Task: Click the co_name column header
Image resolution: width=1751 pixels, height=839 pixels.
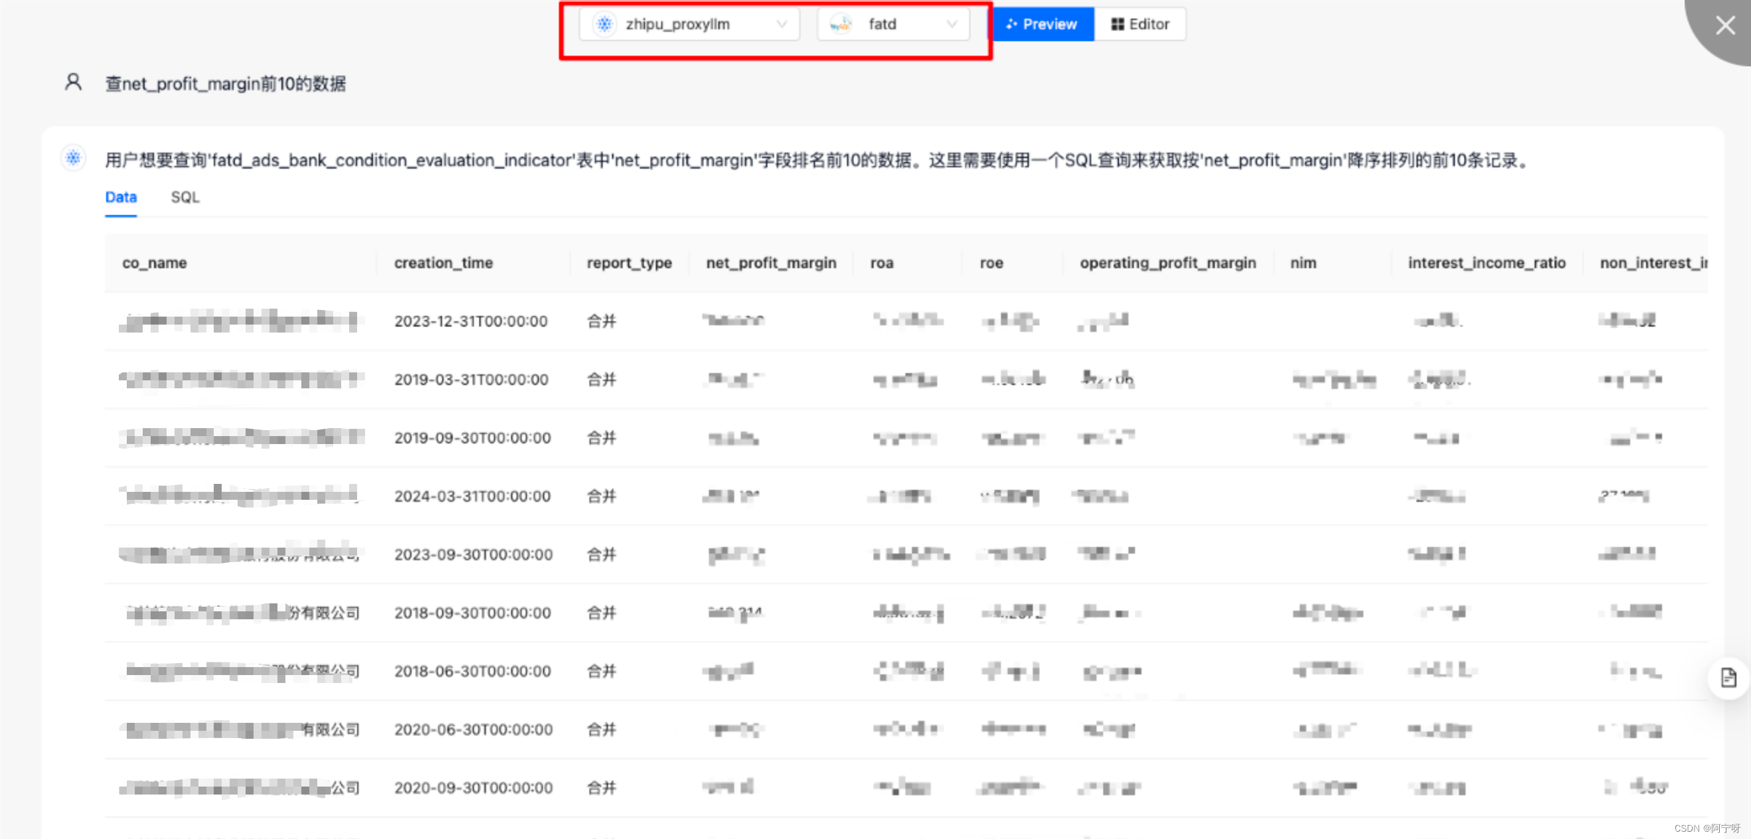Action: pyautogui.click(x=154, y=263)
